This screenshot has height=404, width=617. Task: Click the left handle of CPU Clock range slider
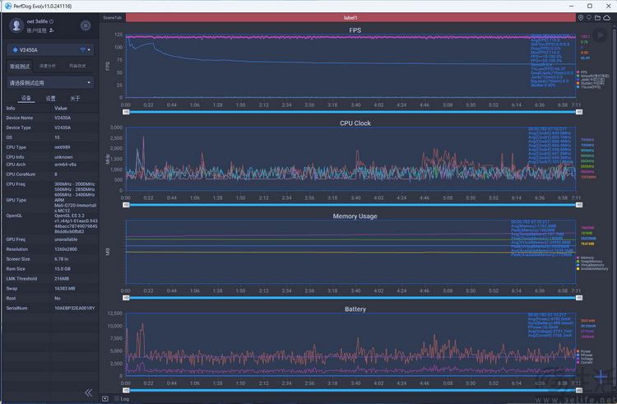(x=126, y=205)
